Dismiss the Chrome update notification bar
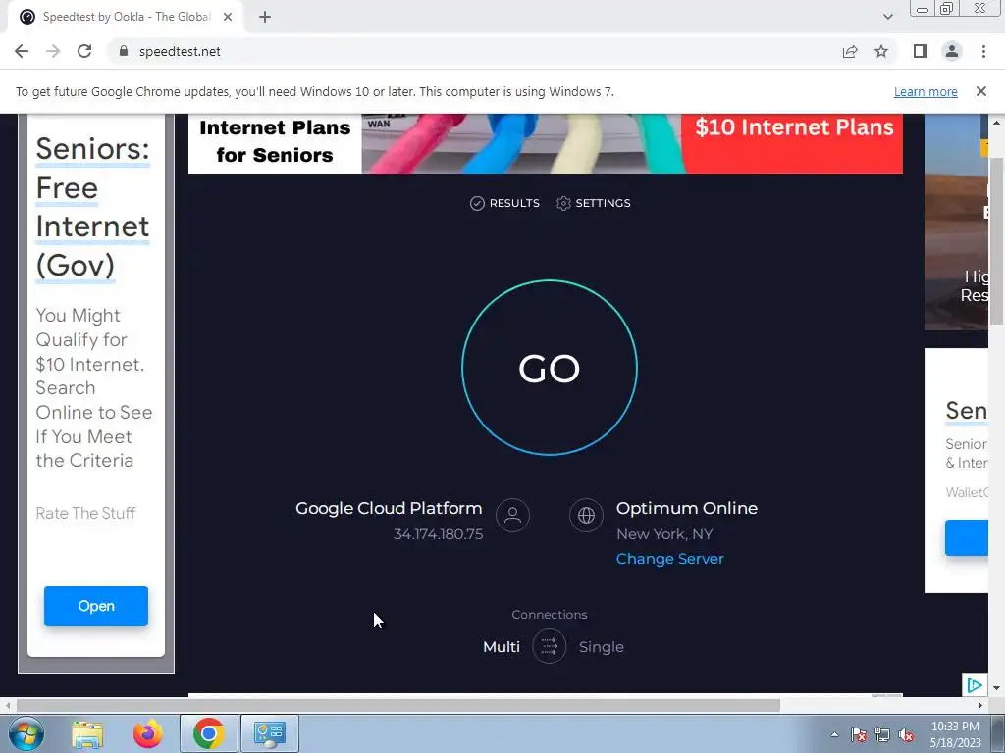 pyautogui.click(x=980, y=91)
